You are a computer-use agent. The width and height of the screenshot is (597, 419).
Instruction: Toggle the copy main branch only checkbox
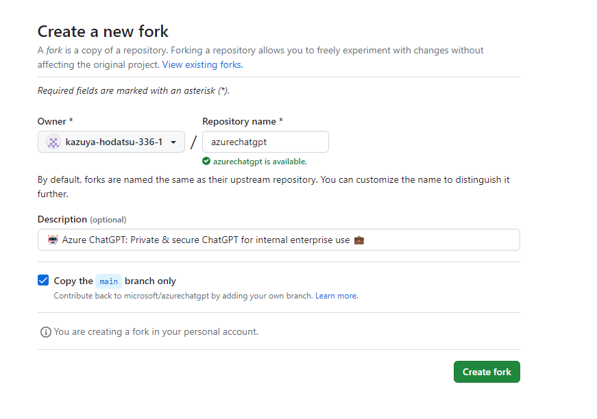(43, 281)
